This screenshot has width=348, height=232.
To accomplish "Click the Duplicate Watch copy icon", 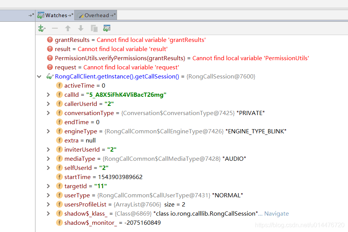I will click(94, 29).
